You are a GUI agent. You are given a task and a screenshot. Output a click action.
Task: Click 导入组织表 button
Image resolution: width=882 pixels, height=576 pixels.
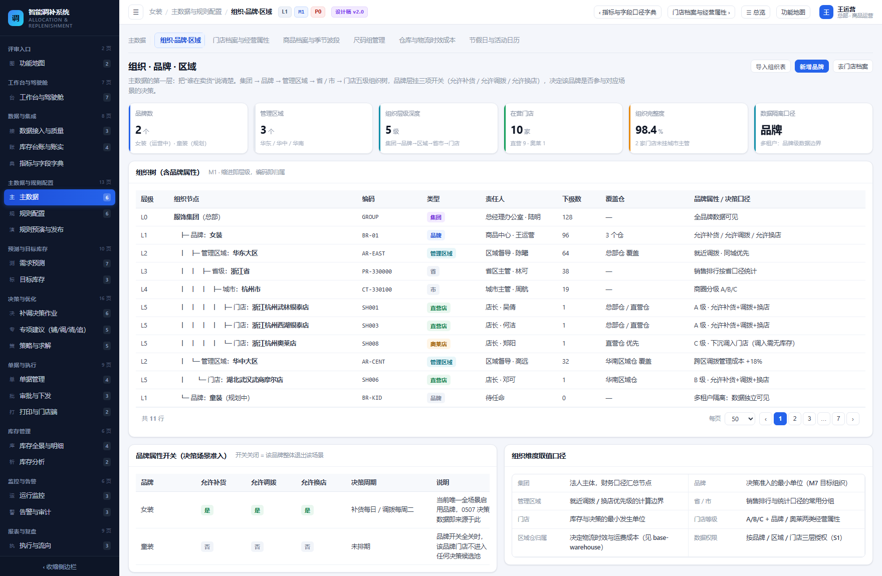(770, 67)
